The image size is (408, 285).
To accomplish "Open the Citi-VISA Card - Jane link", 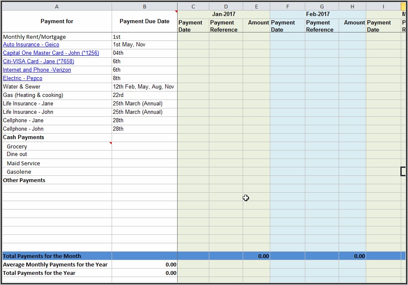I will click(x=38, y=62).
